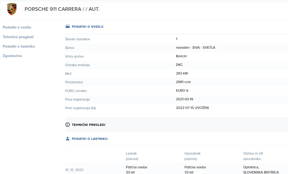Click the Oznaka motorja label
Image resolution: width=288 pixels, height=174 pixels.
[77, 65]
